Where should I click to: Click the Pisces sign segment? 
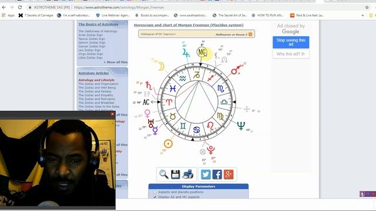pos(172,89)
